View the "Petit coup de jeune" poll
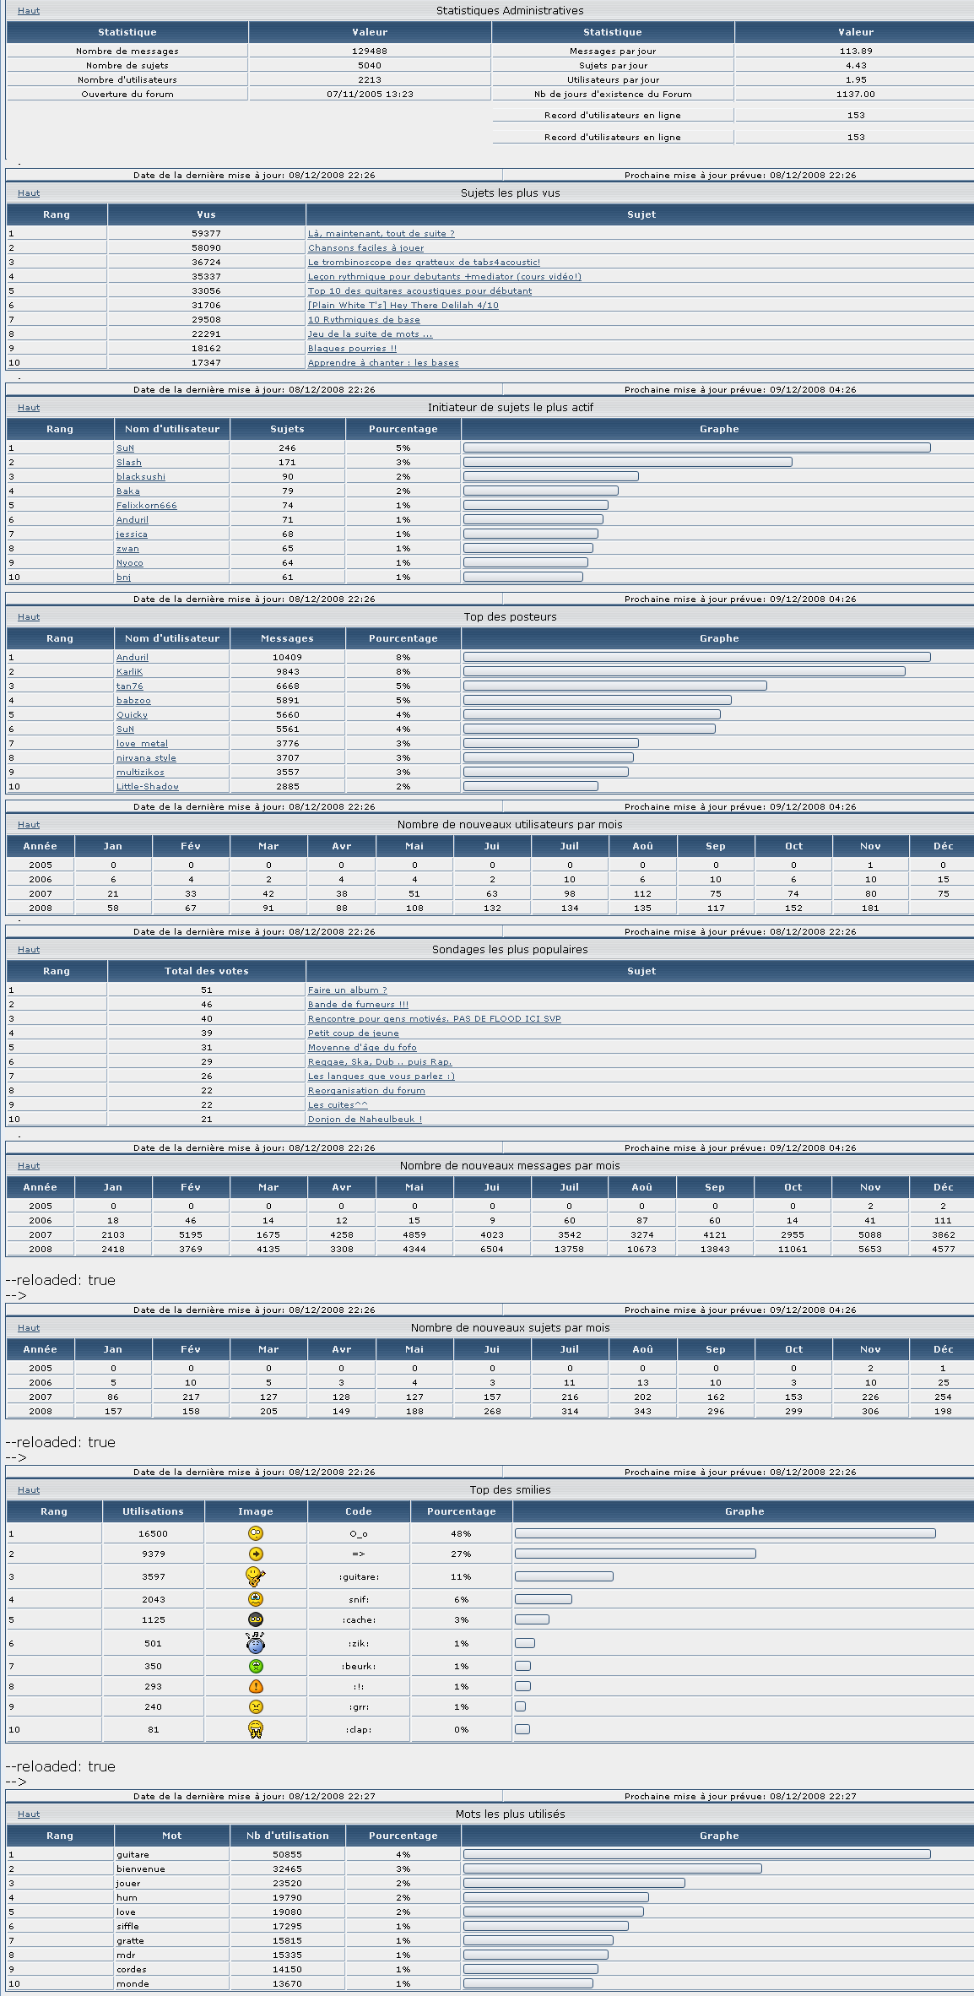The width and height of the screenshot is (974, 1996). pyautogui.click(x=354, y=1033)
